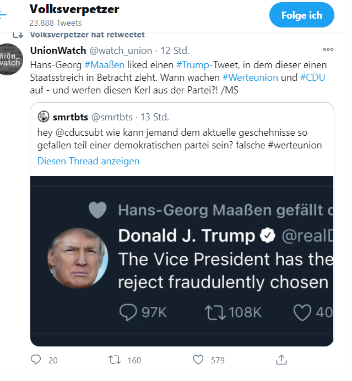Toggle the 'Folge ich' following button
This screenshot has width=352, height=381.
click(x=302, y=15)
